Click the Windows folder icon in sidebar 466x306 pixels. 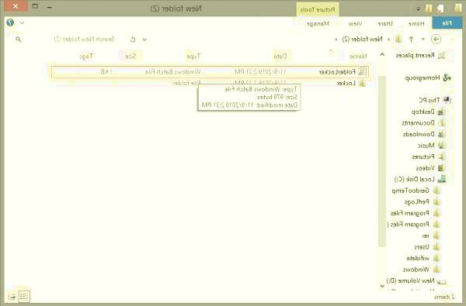[x=436, y=270]
